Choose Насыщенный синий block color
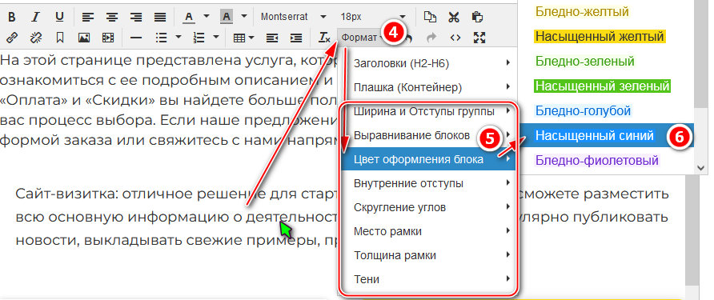The height and width of the screenshot is (300, 714). (x=607, y=136)
